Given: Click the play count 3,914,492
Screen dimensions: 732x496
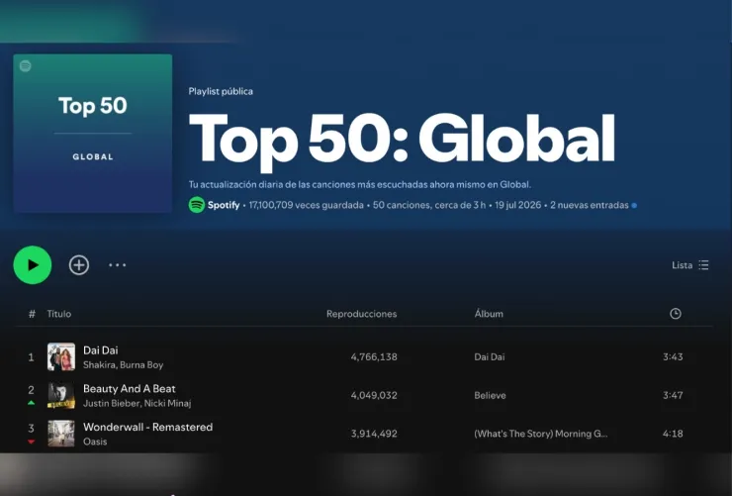Looking at the screenshot, I should point(374,434).
